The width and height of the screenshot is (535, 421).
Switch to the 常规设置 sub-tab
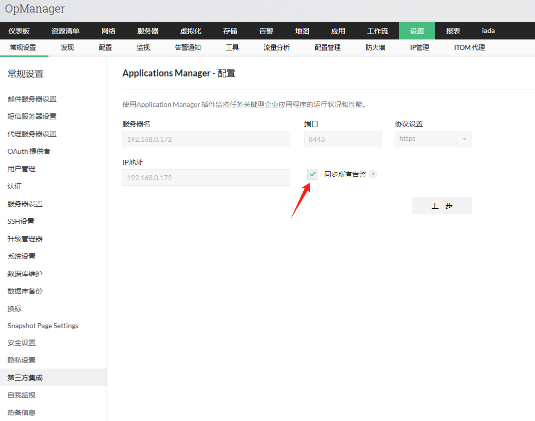[x=23, y=48]
